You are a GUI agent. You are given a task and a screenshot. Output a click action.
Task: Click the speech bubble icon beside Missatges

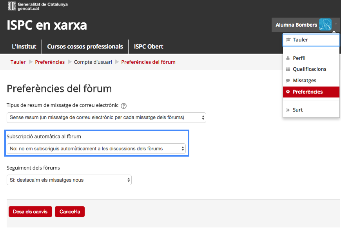pos(288,81)
